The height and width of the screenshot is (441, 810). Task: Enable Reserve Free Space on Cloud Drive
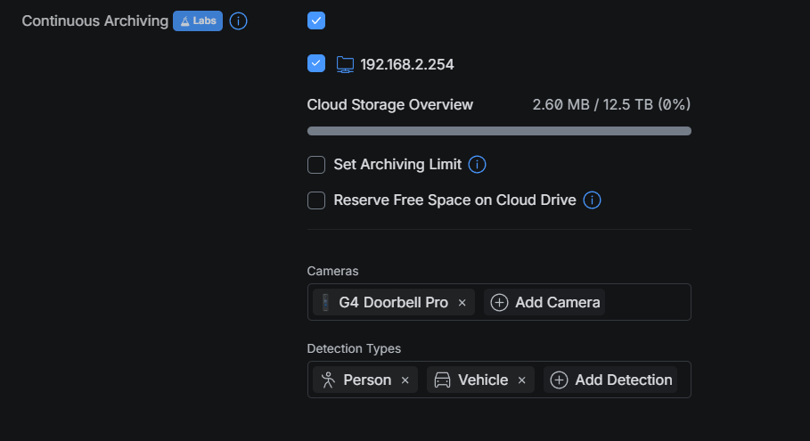click(316, 200)
